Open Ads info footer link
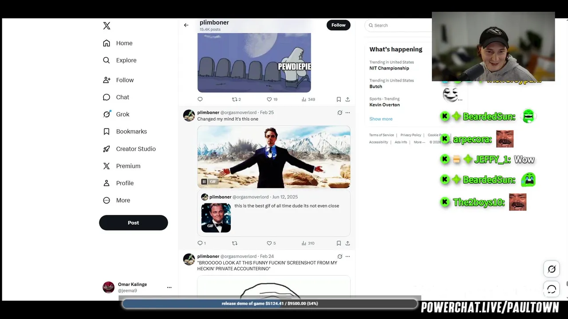 pos(401,142)
